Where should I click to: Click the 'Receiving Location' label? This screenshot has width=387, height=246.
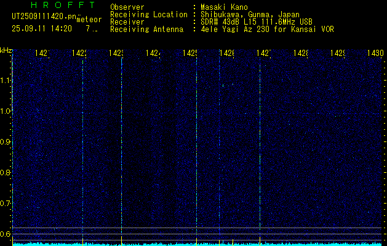pos(149,15)
